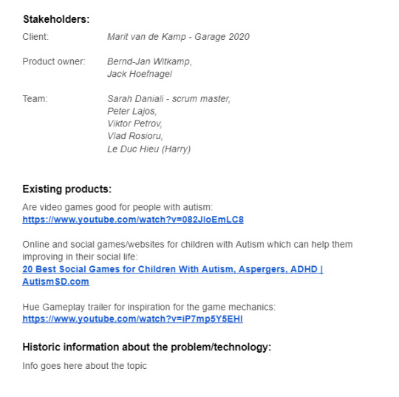The width and height of the screenshot is (399, 397).
Task: Click Sarah Daniali scrum master line
Action: coord(168,99)
